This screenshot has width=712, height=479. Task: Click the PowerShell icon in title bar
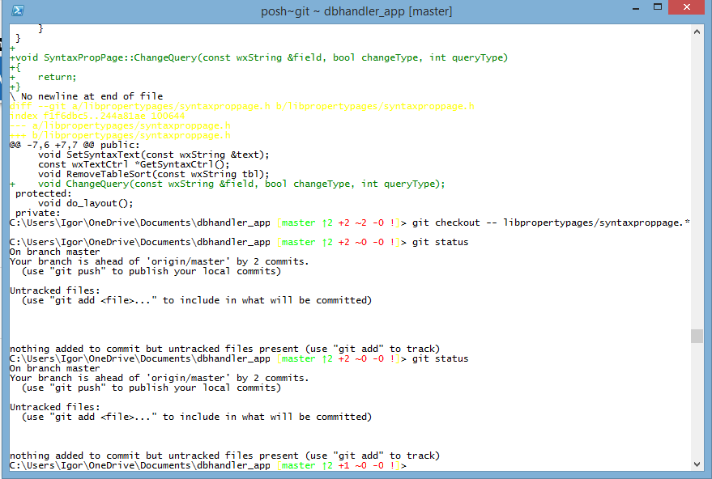click(17, 10)
